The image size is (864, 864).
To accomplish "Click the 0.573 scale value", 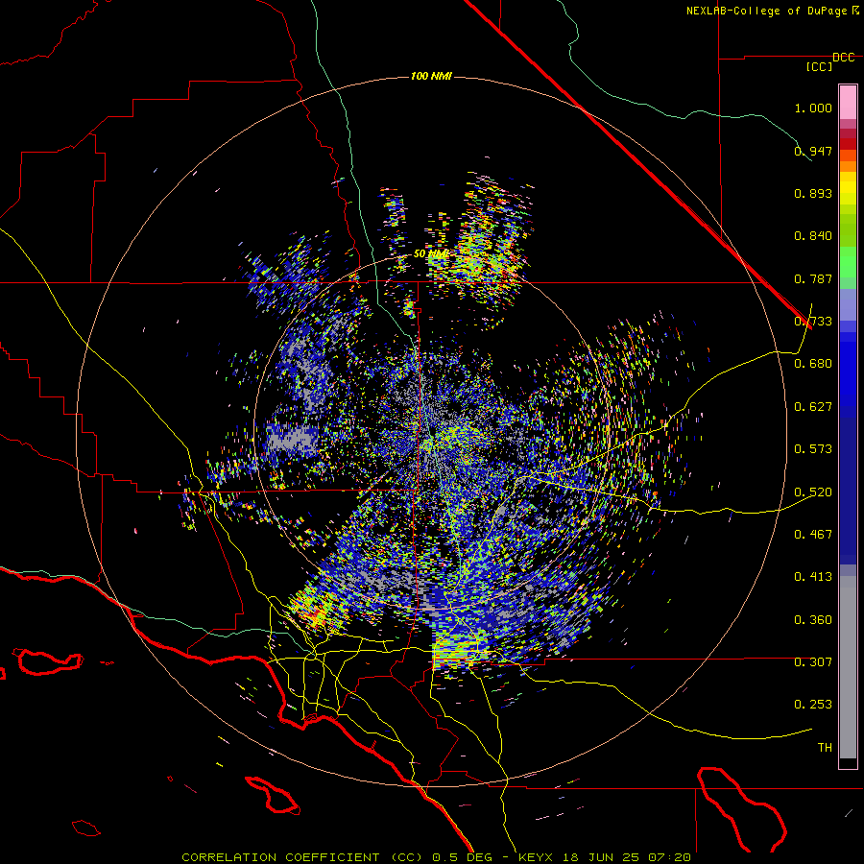I will pos(813,449).
